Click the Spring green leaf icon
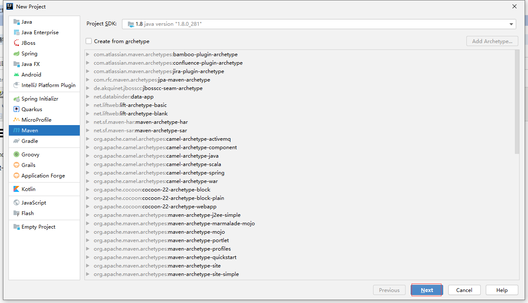The image size is (528, 303). click(16, 54)
